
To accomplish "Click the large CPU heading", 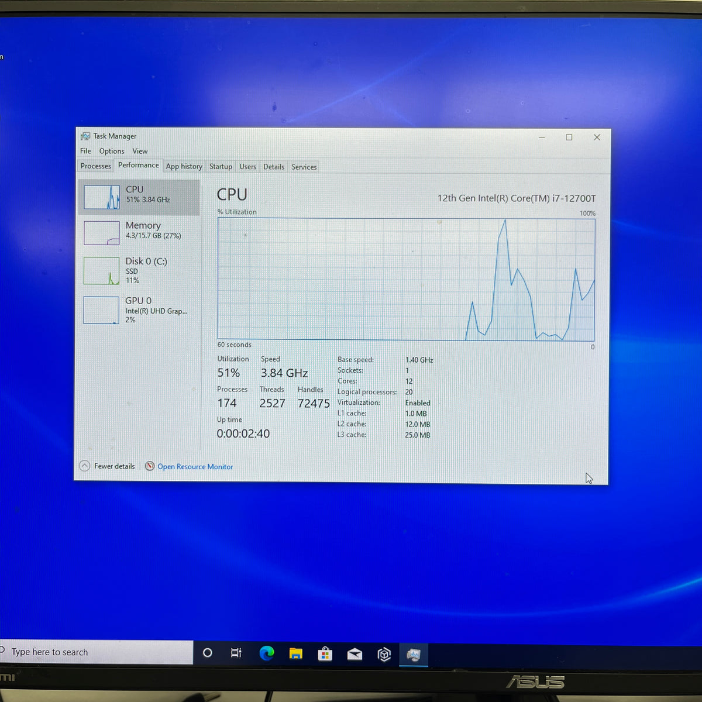I will click(x=232, y=195).
